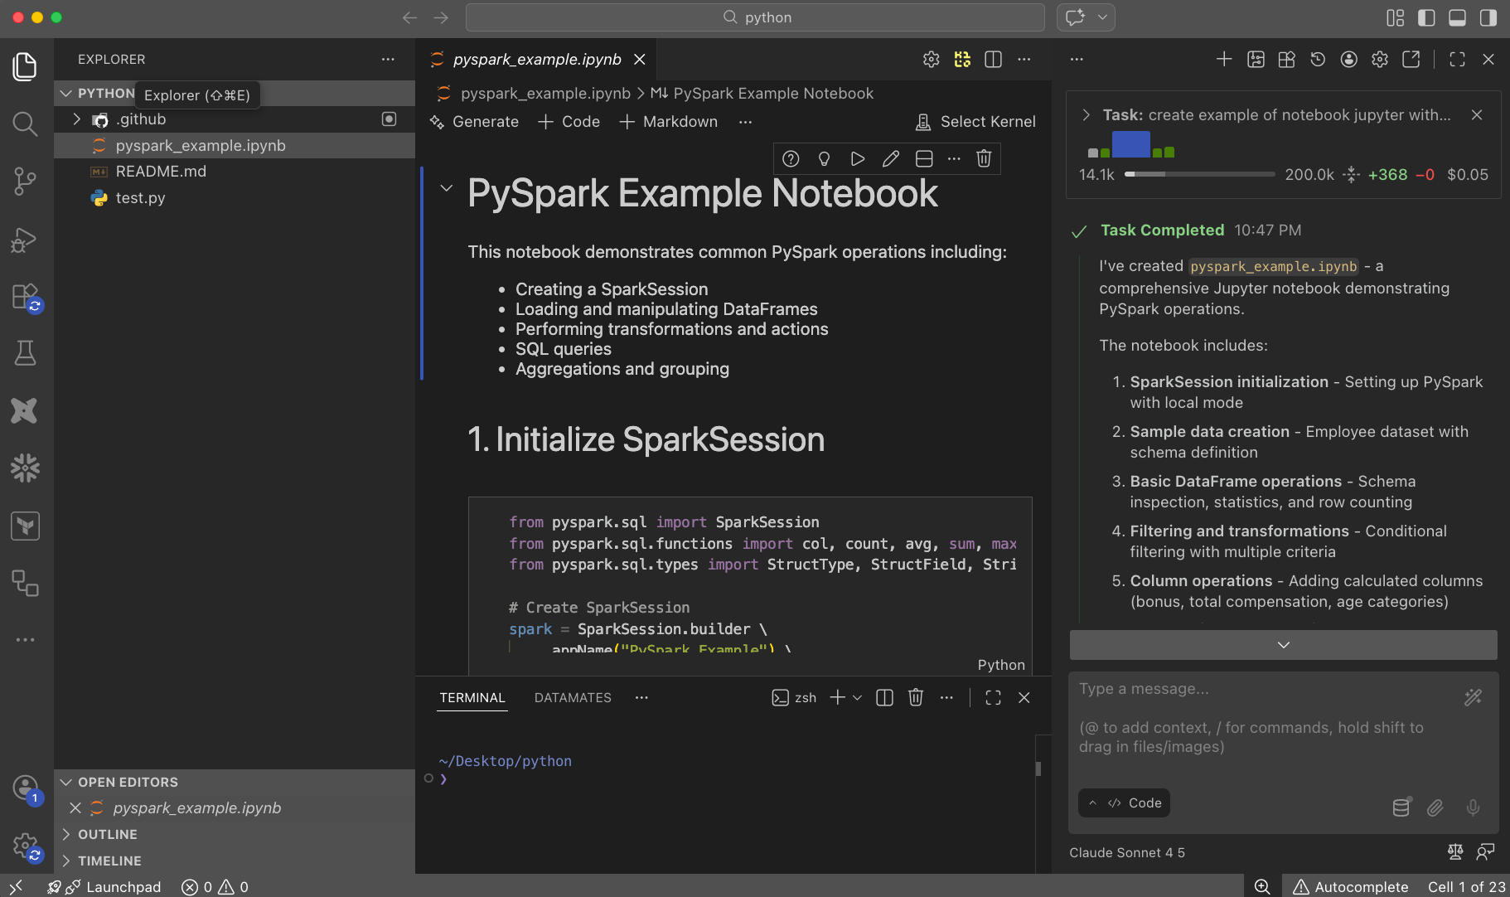Viewport: 1510px width, 897px height.
Task: Expand the OUTLINE section
Action: [65, 834]
